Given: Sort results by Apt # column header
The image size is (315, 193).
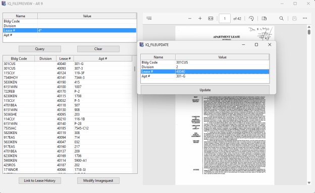Looking at the screenshot, I should click(x=102, y=58).
